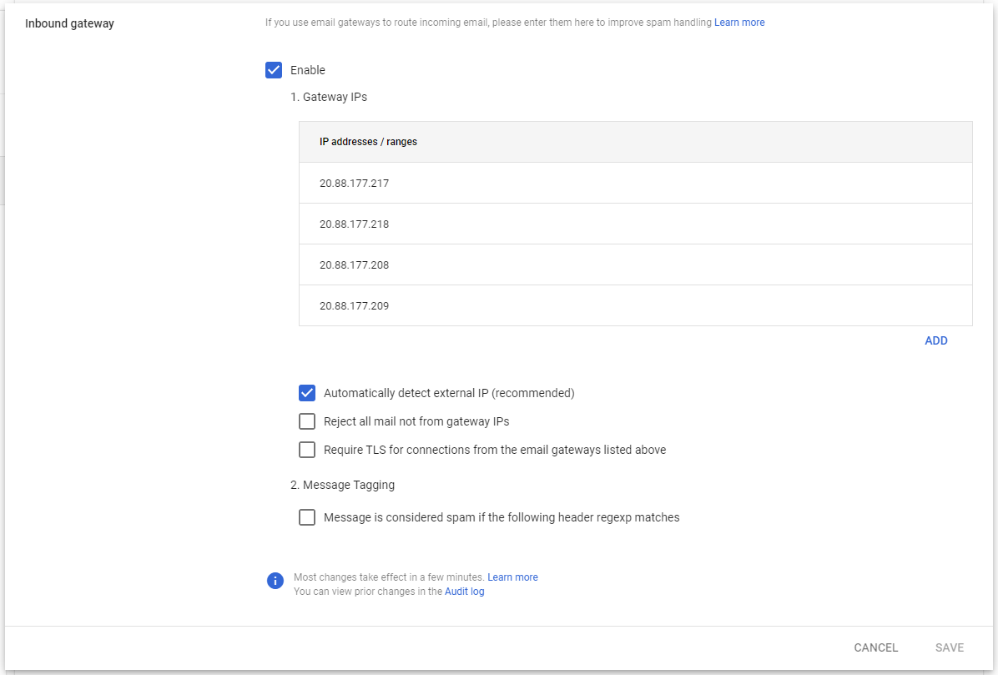Select the IP row 20.88.177.217

635,184
